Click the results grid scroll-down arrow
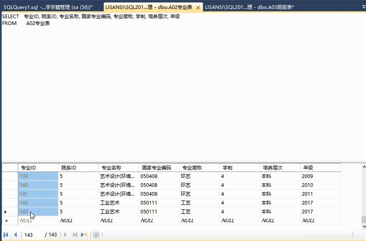Image resolution: width=366 pixels, height=241 pixels. (364, 226)
